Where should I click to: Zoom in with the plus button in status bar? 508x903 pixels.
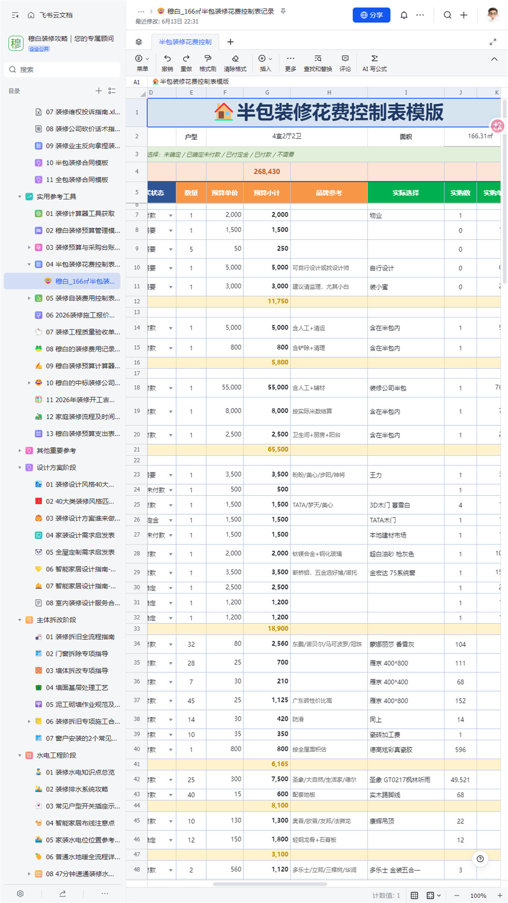(500, 895)
